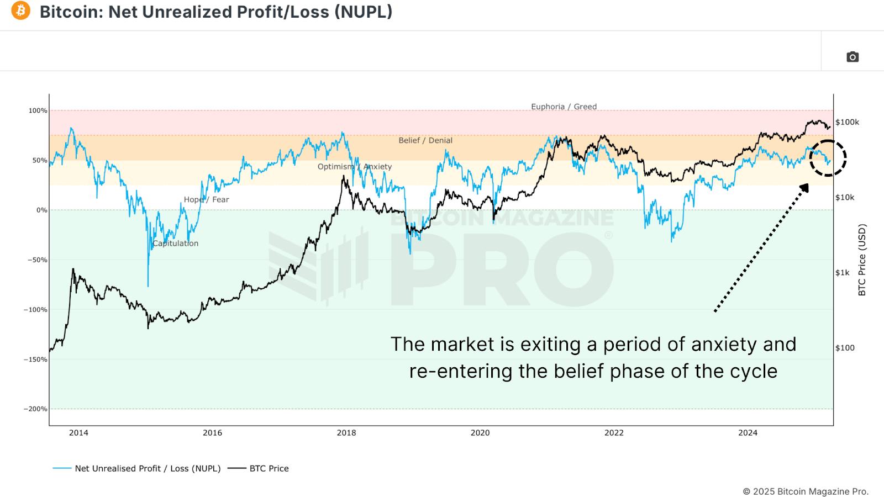Screen dimensions: 884x497
Task: Click the black BTC Price legend line swatch
Action: point(237,468)
